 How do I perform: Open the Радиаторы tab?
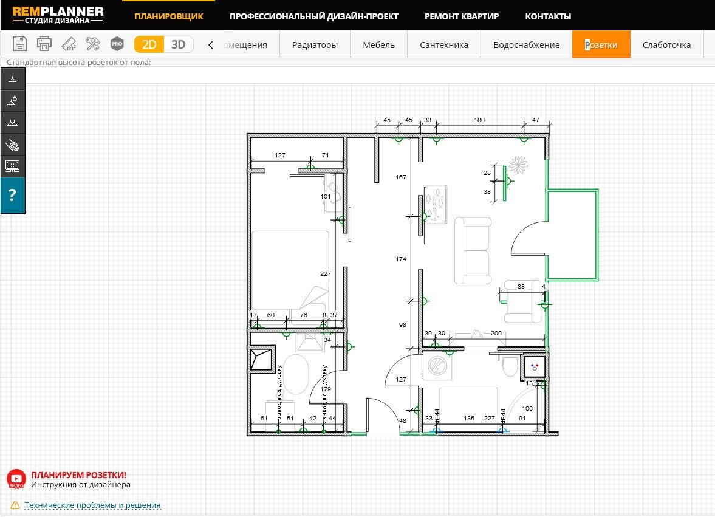pyautogui.click(x=315, y=45)
